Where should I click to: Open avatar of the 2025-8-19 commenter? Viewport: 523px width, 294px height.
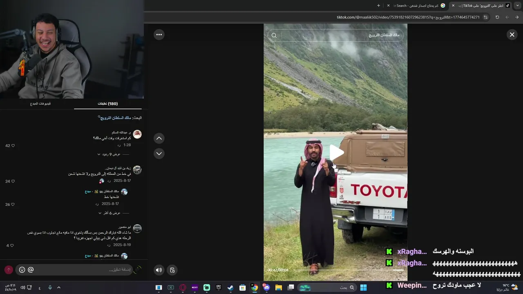tap(137, 229)
